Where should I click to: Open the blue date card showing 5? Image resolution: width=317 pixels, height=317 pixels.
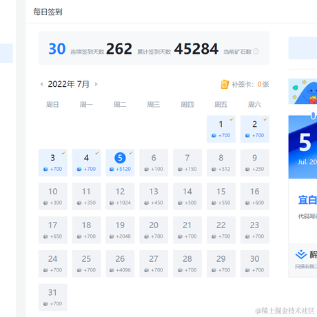pos(303,147)
